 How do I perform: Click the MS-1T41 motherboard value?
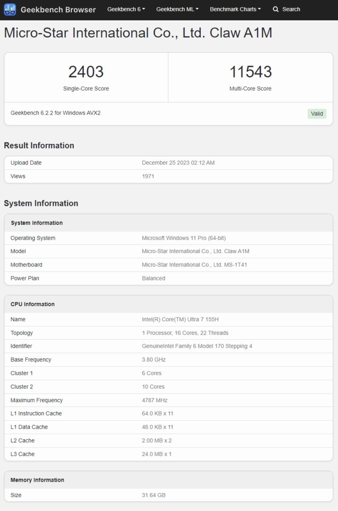[x=194, y=264]
